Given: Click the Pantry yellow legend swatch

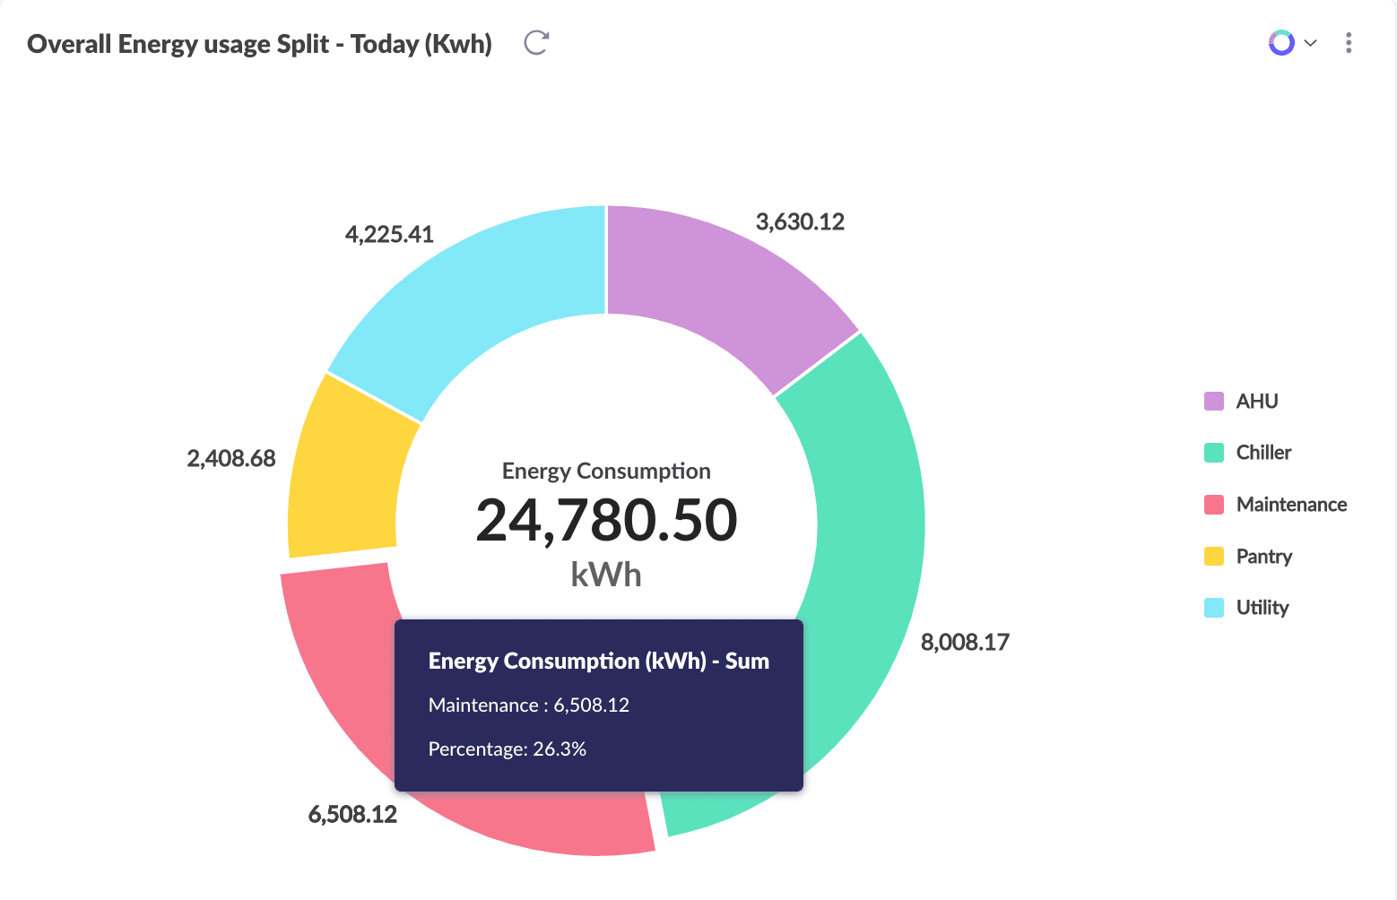Looking at the screenshot, I should pyautogui.click(x=1214, y=556).
